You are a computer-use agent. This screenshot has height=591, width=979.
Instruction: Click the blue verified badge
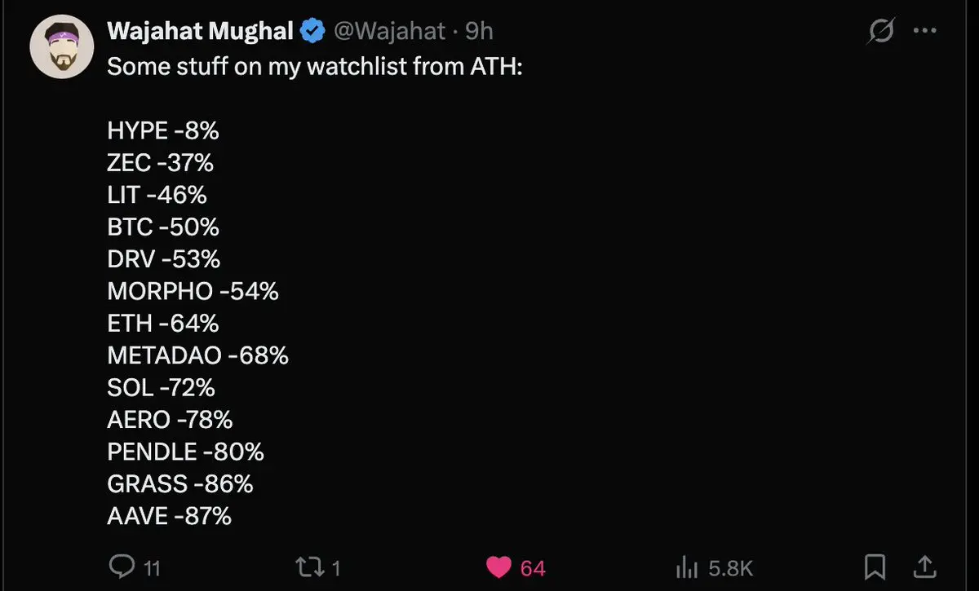(313, 32)
